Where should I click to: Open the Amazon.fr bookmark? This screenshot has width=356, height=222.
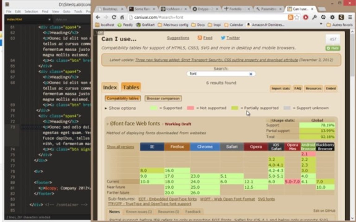pos(265,25)
